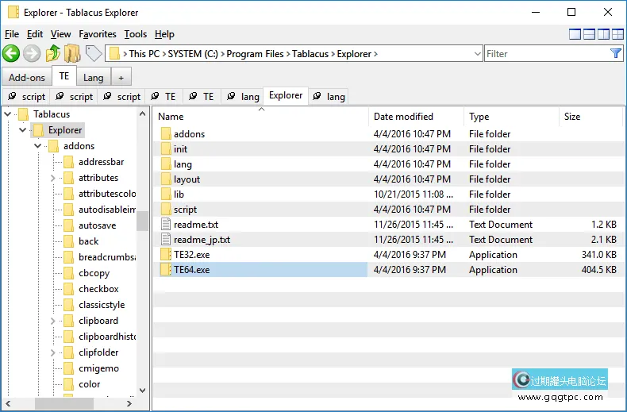The width and height of the screenshot is (627, 412).
Task: Collapse the addons tree node
Action: [x=37, y=146]
